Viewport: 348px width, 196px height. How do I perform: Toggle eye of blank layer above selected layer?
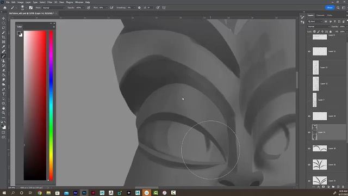pyautogui.click(x=309, y=116)
